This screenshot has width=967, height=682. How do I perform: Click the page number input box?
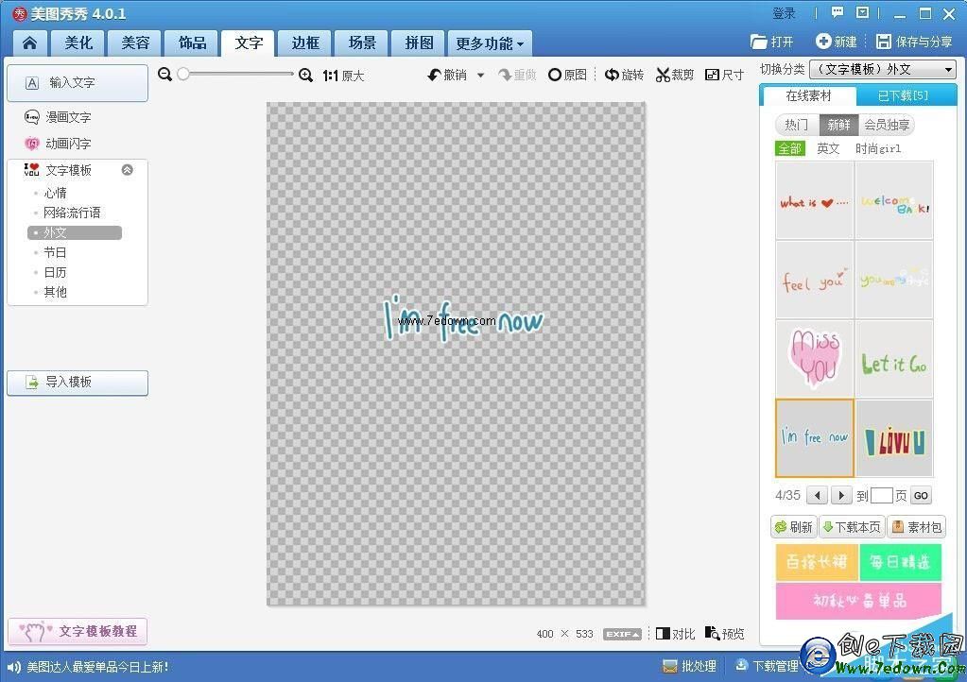882,495
